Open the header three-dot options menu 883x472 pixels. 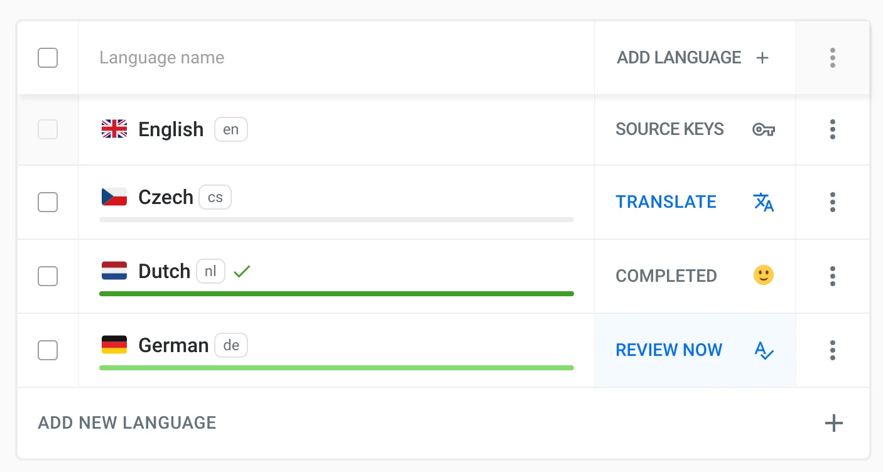(x=832, y=58)
